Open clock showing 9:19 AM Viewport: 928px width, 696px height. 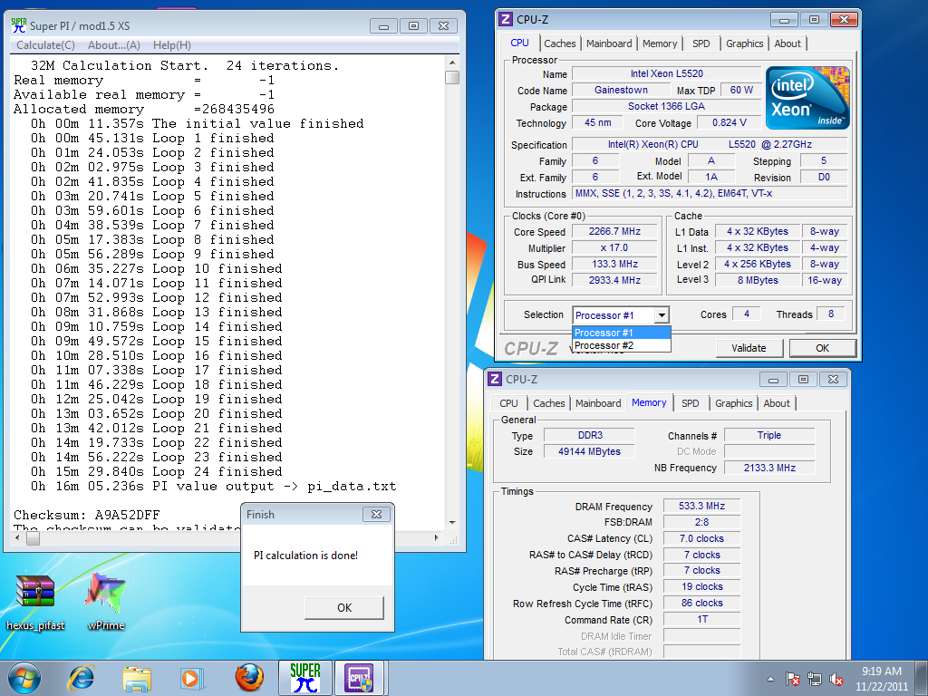click(881, 679)
